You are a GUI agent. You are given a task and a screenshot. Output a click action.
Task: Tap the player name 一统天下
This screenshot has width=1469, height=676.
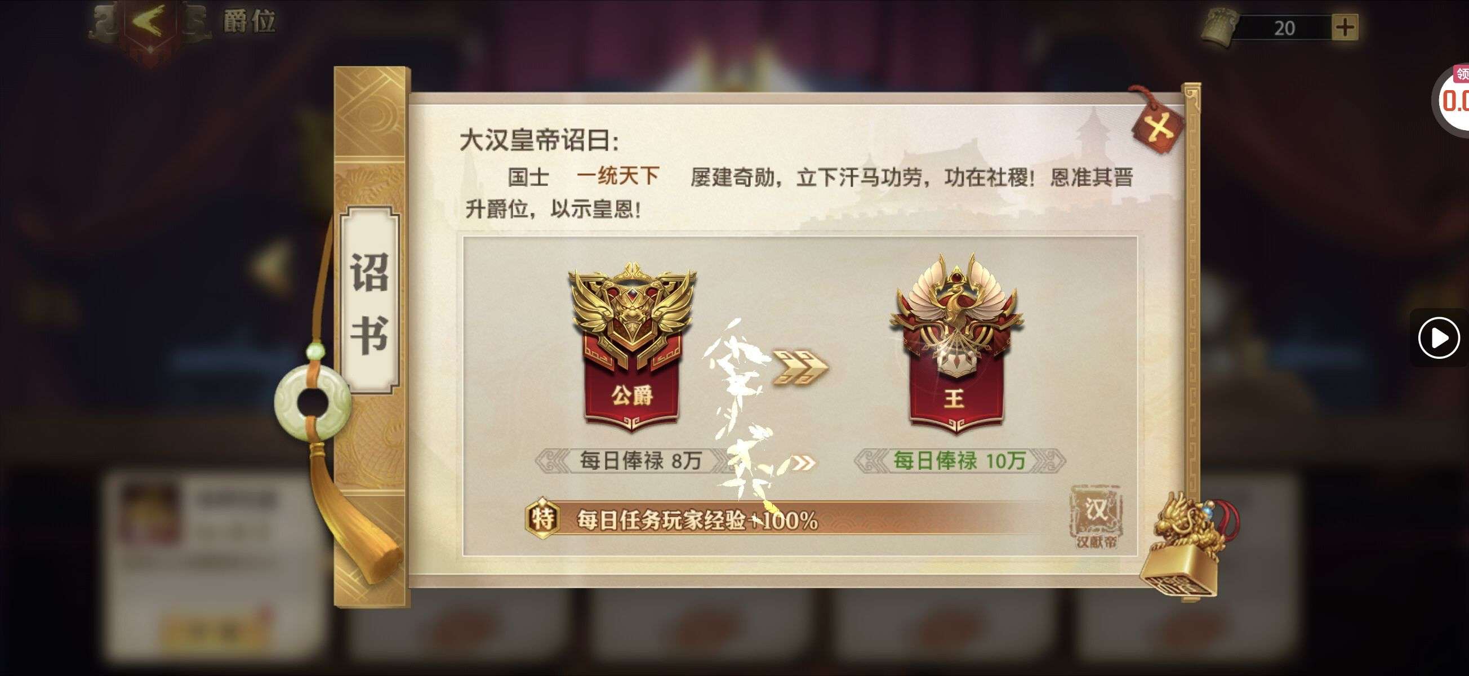coord(617,176)
